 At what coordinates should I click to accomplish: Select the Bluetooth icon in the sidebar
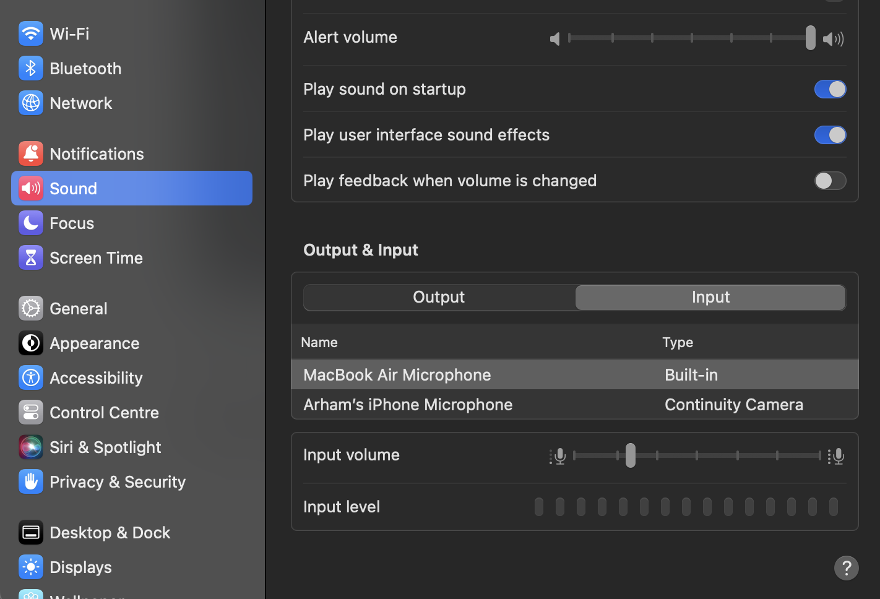coord(31,68)
